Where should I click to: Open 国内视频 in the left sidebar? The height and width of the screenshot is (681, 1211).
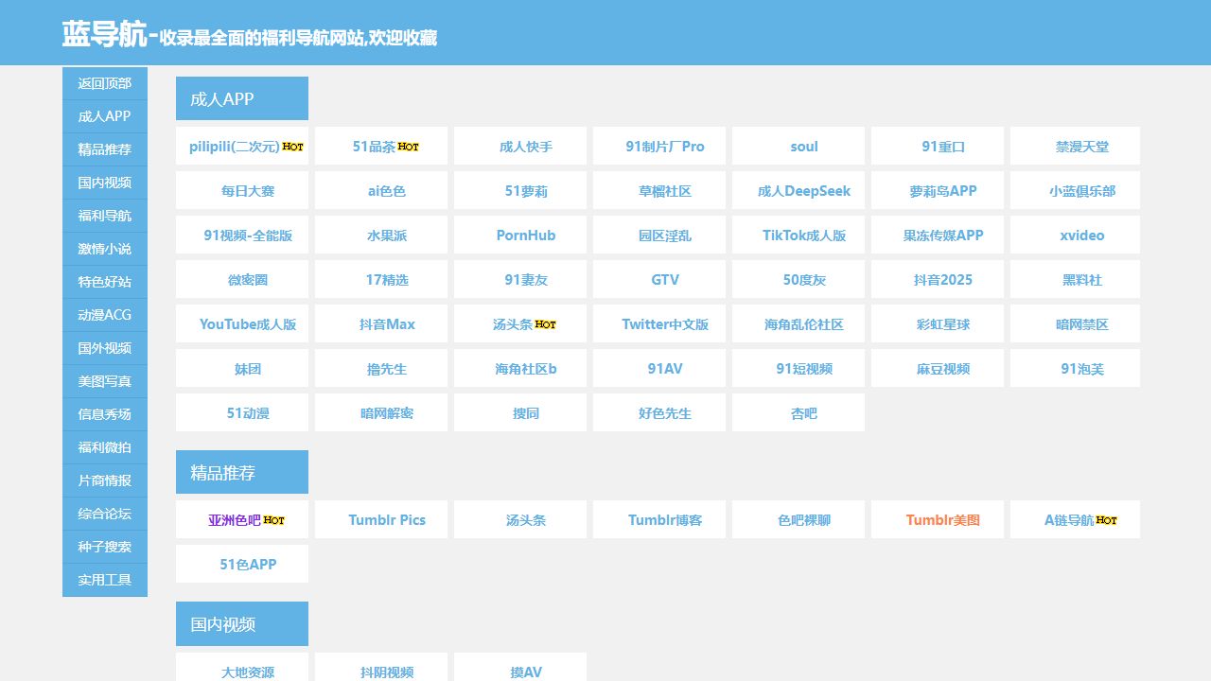coord(105,183)
